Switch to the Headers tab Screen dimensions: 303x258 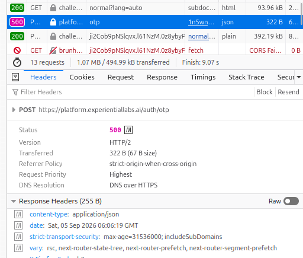pyautogui.click(x=43, y=77)
